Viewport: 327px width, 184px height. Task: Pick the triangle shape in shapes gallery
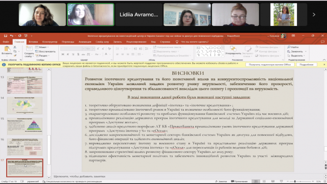(x=198, y=51)
